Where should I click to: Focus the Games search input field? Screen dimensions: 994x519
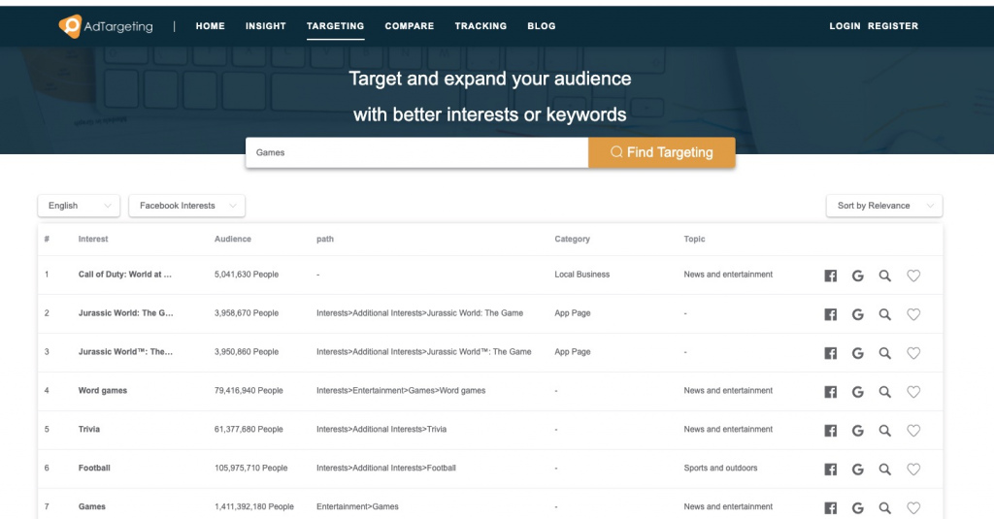click(417, 152)
